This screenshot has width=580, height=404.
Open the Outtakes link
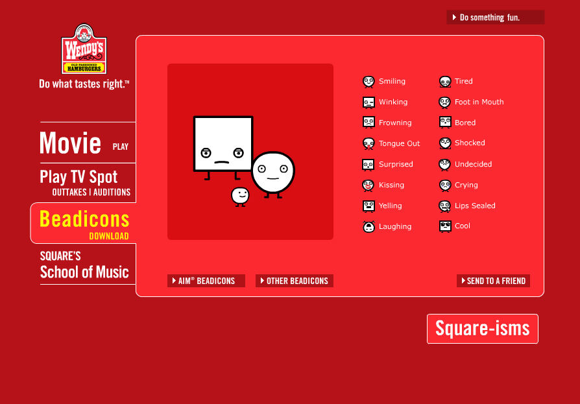(x=69, y=192)
